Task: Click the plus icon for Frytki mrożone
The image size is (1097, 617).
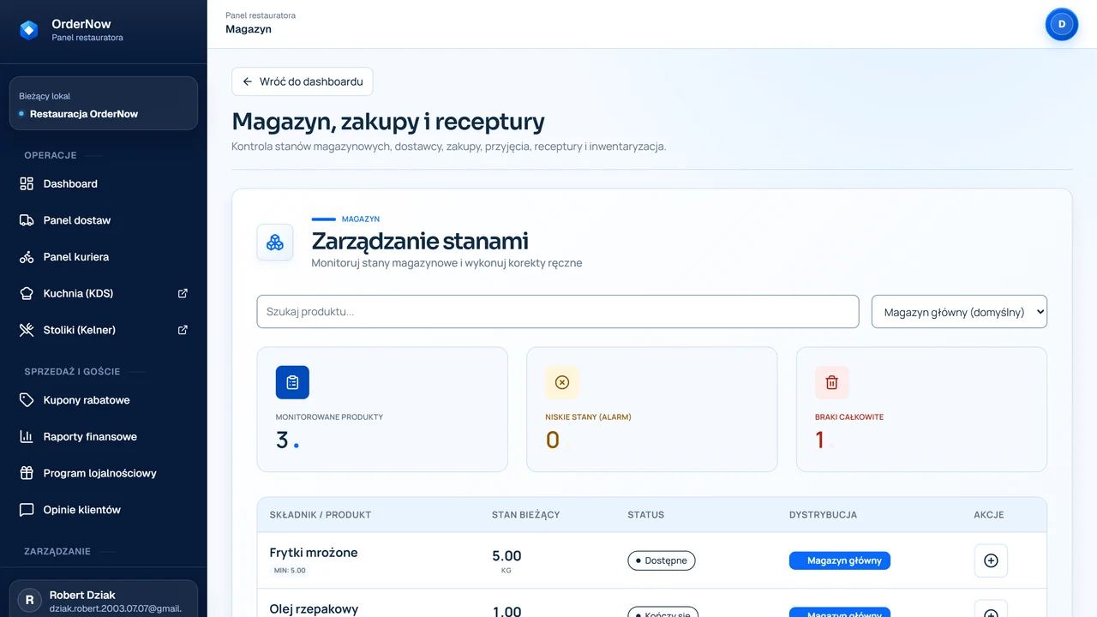Action: click(991, 560)
